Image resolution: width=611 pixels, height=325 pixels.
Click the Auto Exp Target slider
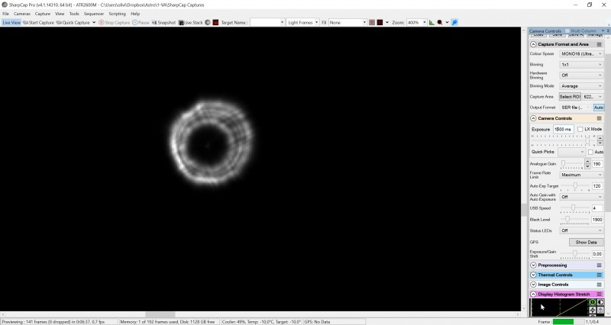pyautogui.click(x=575, y=186)
